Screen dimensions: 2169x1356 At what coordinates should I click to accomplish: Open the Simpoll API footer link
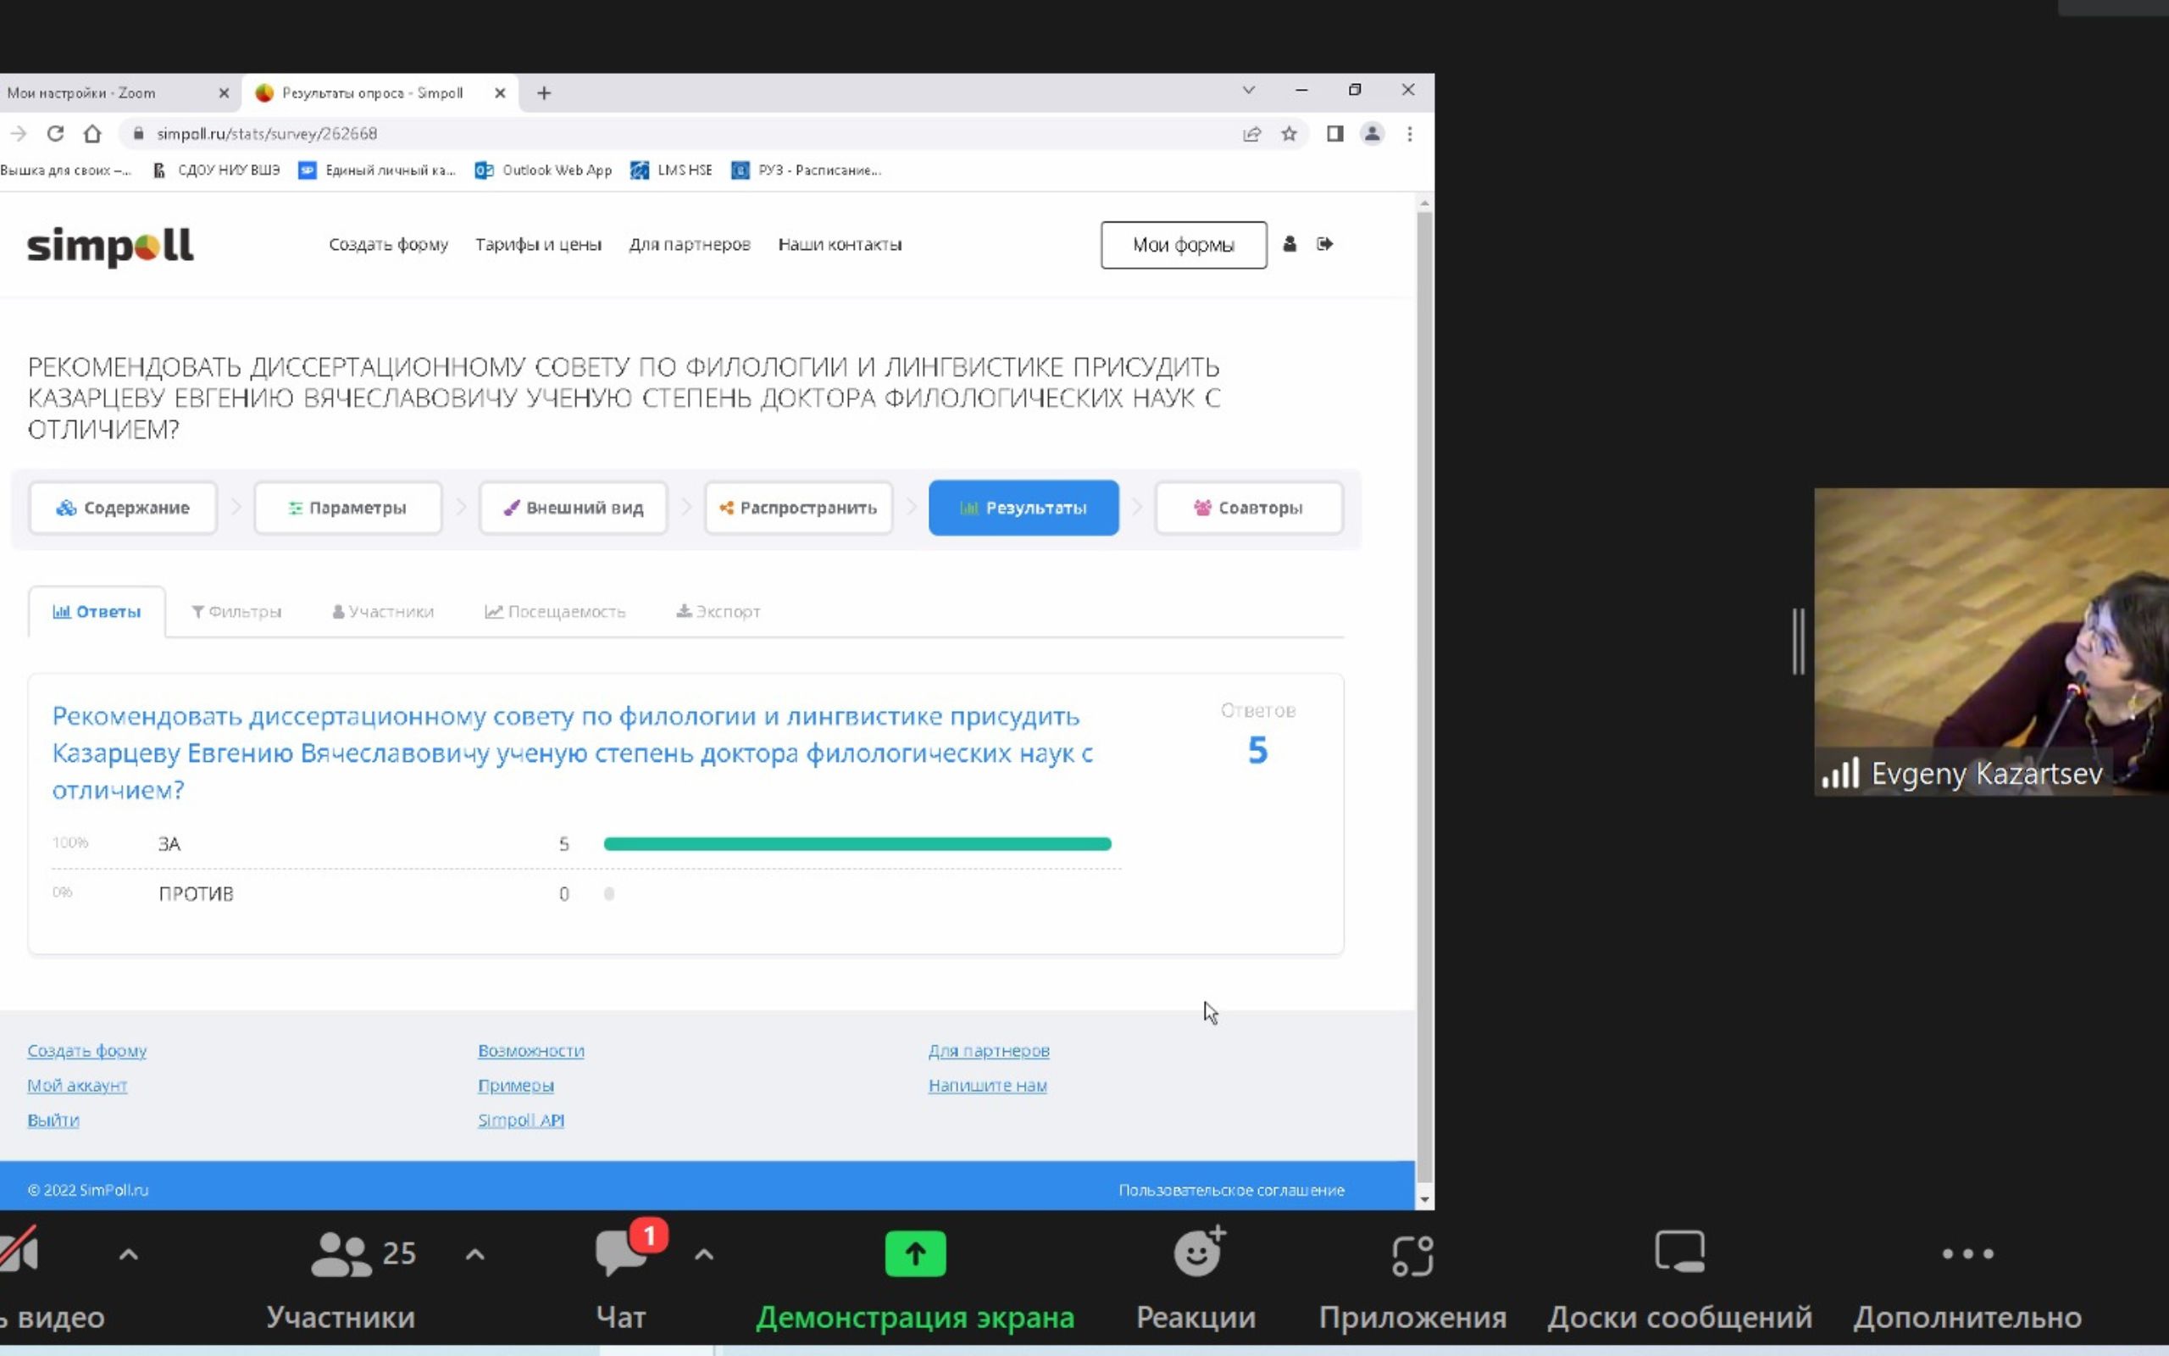click(521, 1120)
